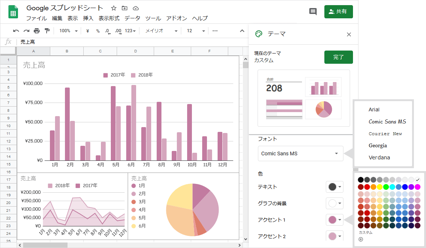Click the undo arrow icon
This screenshot has height=248, width=426.
pyautogui.click(x=16, y=31)
